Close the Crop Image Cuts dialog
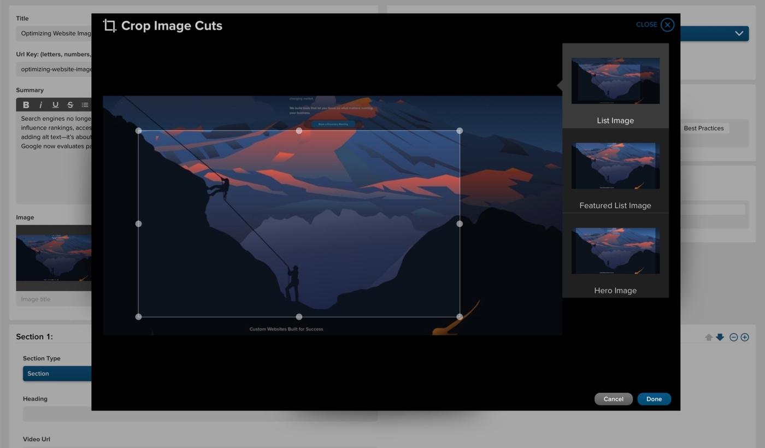 point(667,25)
